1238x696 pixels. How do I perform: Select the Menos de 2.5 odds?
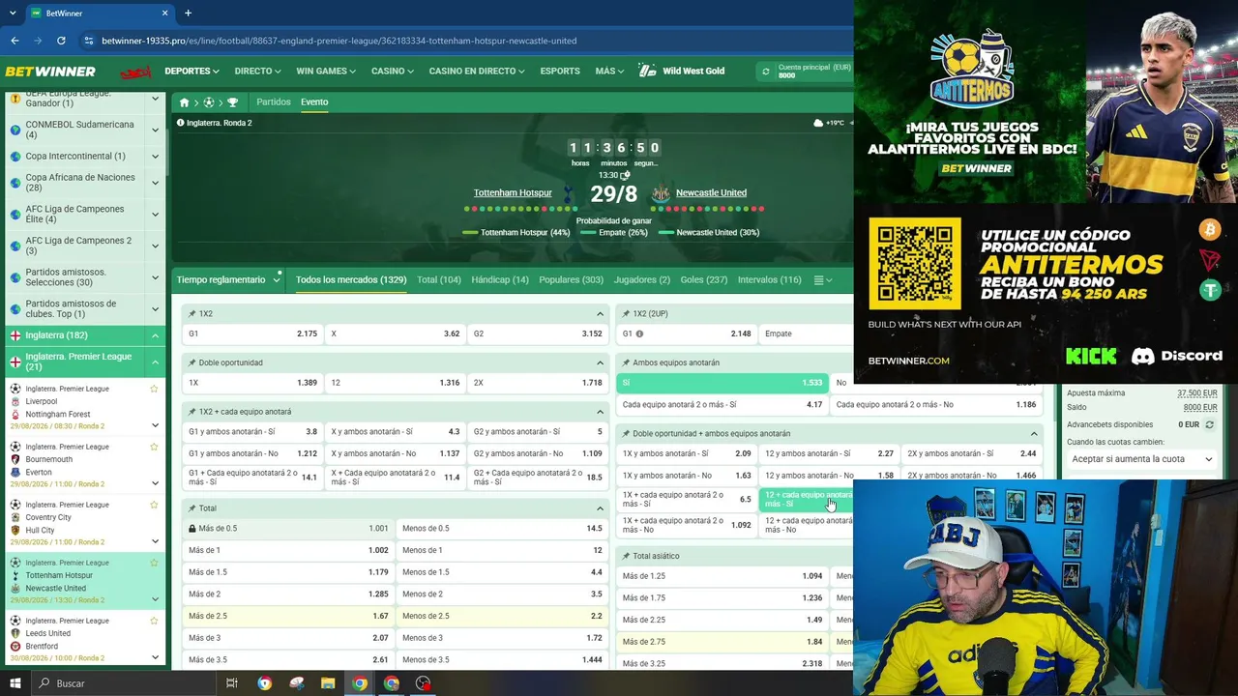[502, 616]
